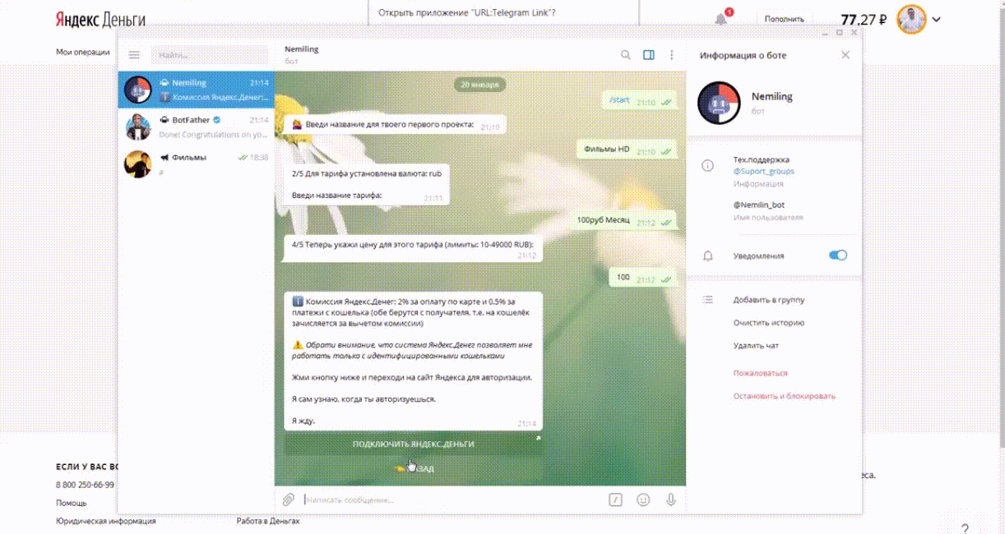1005x534 pixels.
Task: Attach a file with the paperclip icon
Action: (x=289, y=499)
